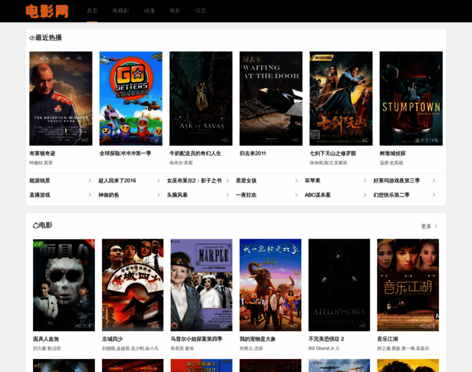The height and width of the screenshot is (372, 472).
Task: Open the Atelophobia poster
Action: point(339,285)
